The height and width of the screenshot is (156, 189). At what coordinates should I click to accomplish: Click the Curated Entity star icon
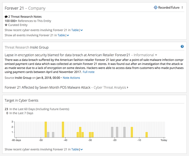point(6,25)
